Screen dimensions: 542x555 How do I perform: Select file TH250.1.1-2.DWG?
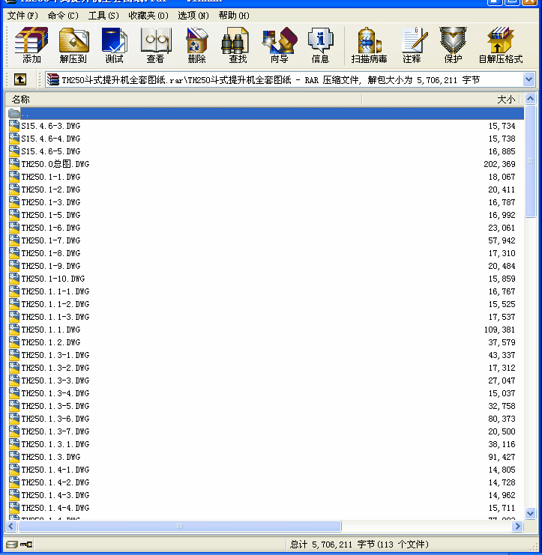(55, 304)
